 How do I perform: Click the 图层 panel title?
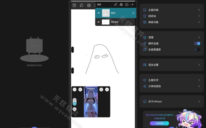click(99, 4)
